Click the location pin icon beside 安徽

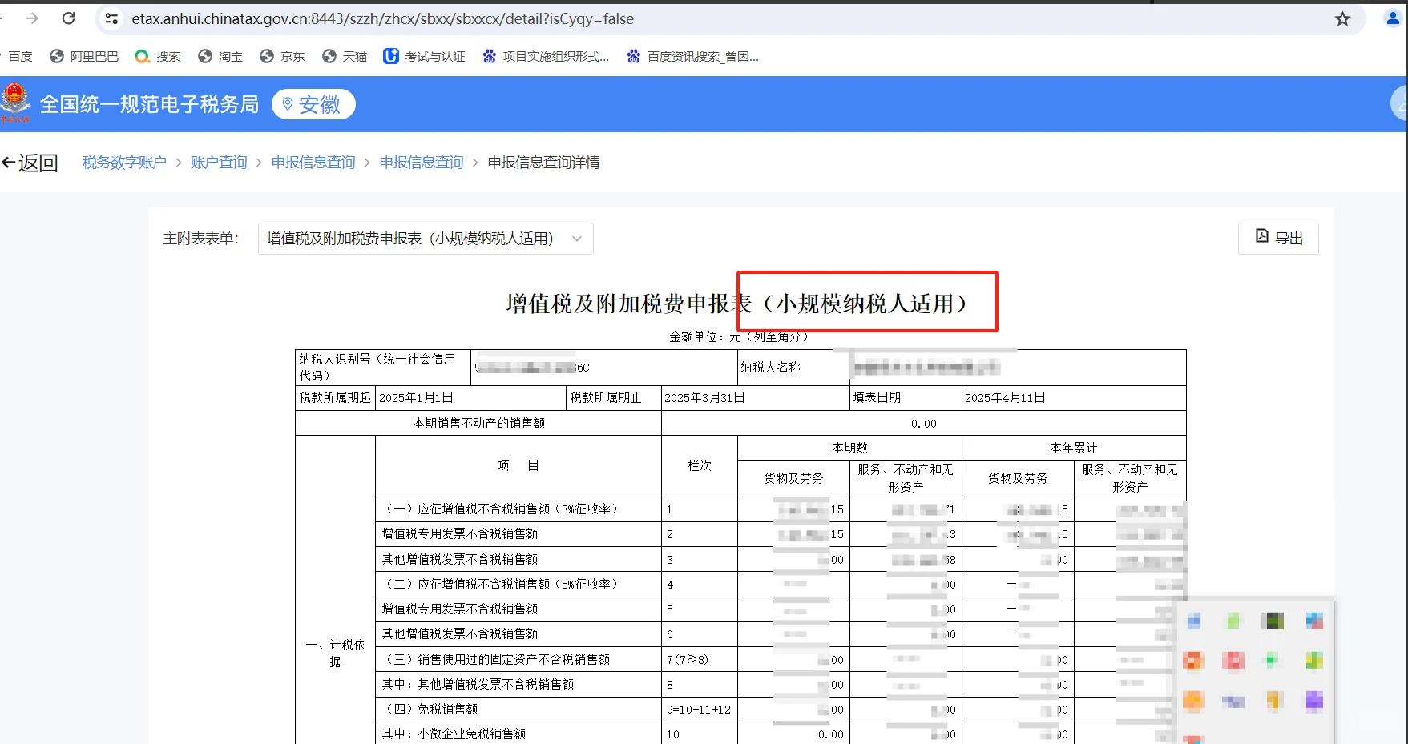(x=288, y=104)
